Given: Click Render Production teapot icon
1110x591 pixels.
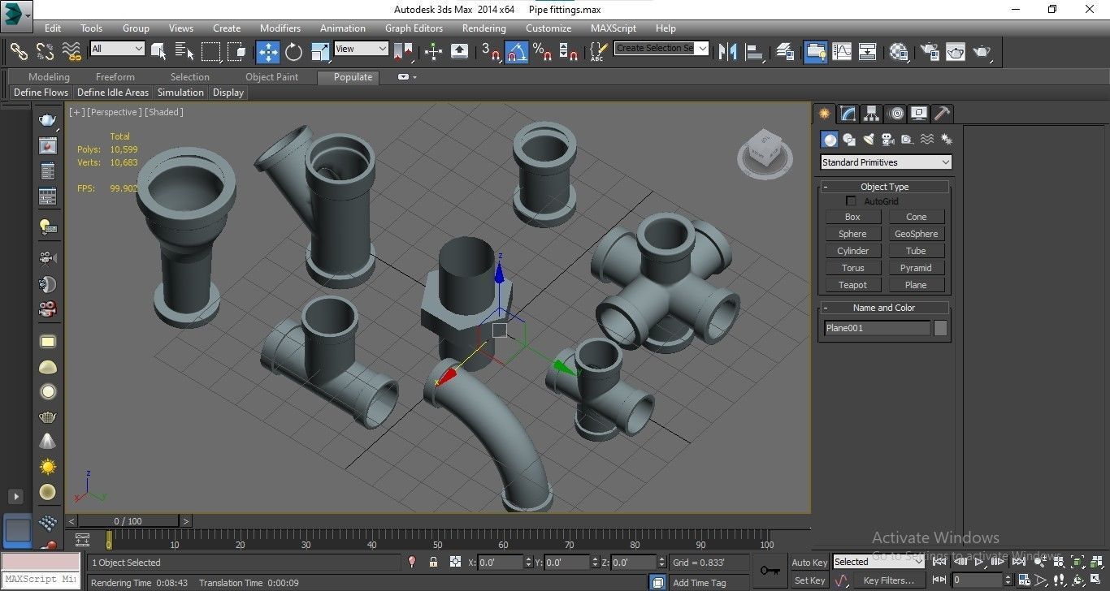Looking at the screenshot, I should (x=982, y=51).
